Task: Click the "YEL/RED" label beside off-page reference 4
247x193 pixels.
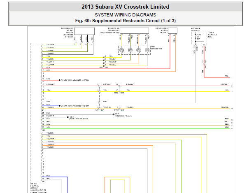Action: point(225,107)
